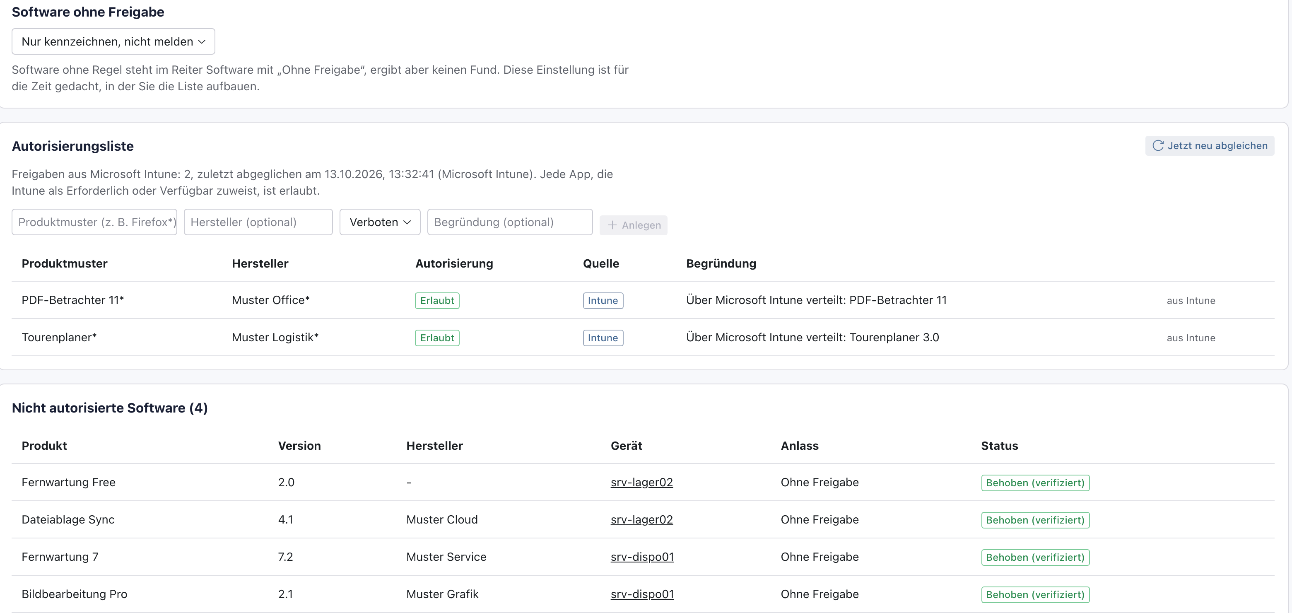Image resolution: width=1292 pixels, height=613 pixels.
Task: Click 'Ohne Freigabe' reason in Fernwartung Free row
Action: click(820, 482)
